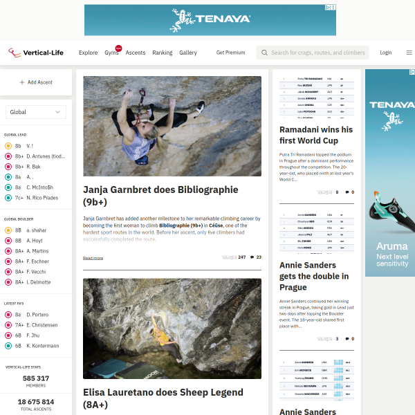Click the ascent icon next to D. Antunes
Image resolution: width=415 pixels, height=415 pixels.
pos(8,156)
